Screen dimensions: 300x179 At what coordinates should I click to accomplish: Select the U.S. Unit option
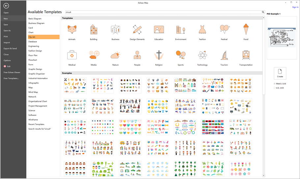point(275,88)
